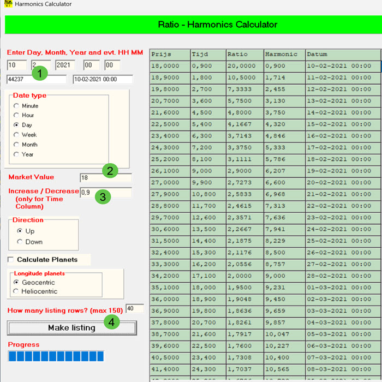Select Datum cell 26-02-2021 00:00
Viewport: 382px width, 382px height.
[343, 253]
